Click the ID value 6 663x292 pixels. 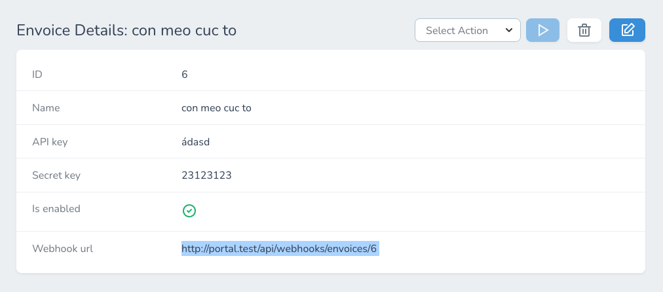pyautogui.click(x=185, y=74)
